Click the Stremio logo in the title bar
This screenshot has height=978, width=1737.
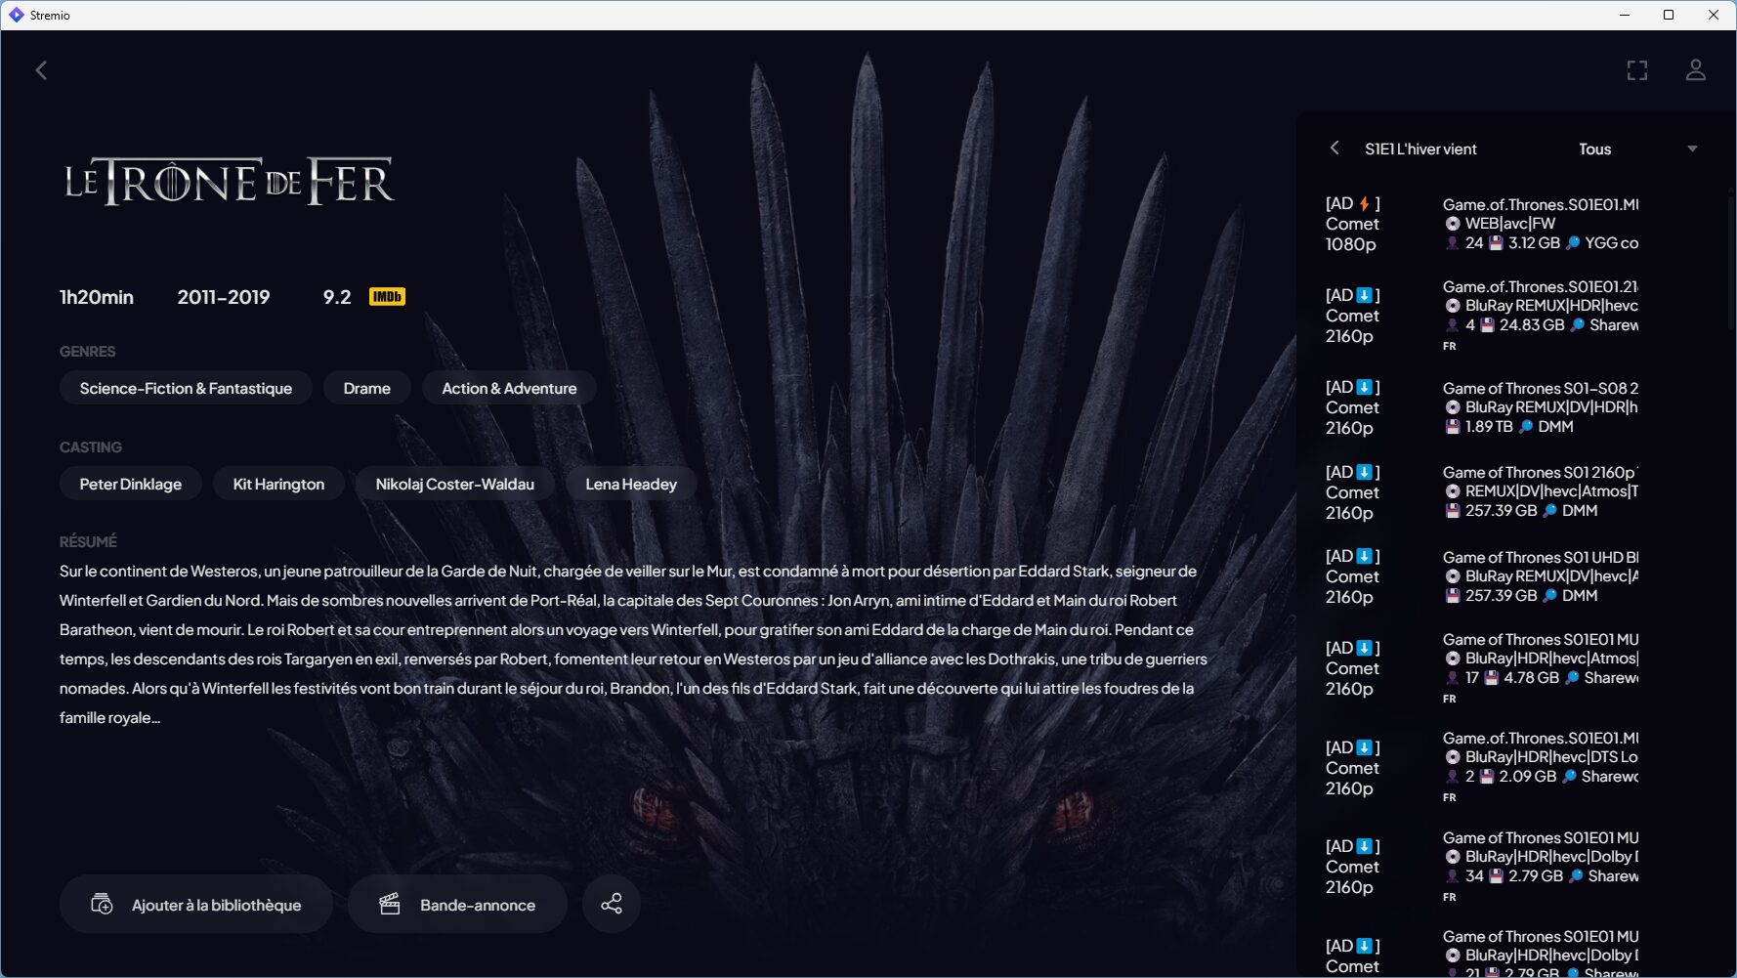16,15
